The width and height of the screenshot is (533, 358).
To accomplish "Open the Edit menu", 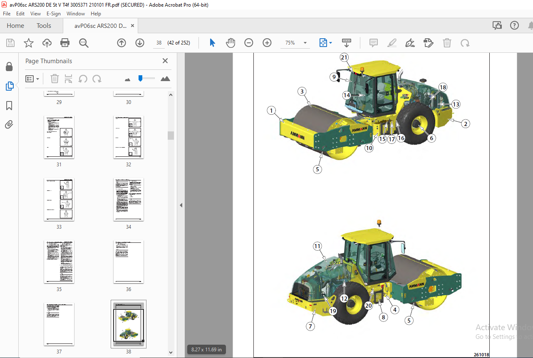I will [x=20, y=14].
